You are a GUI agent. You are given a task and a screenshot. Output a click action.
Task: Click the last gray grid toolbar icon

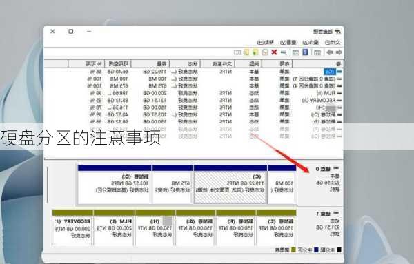click(237, 52)
